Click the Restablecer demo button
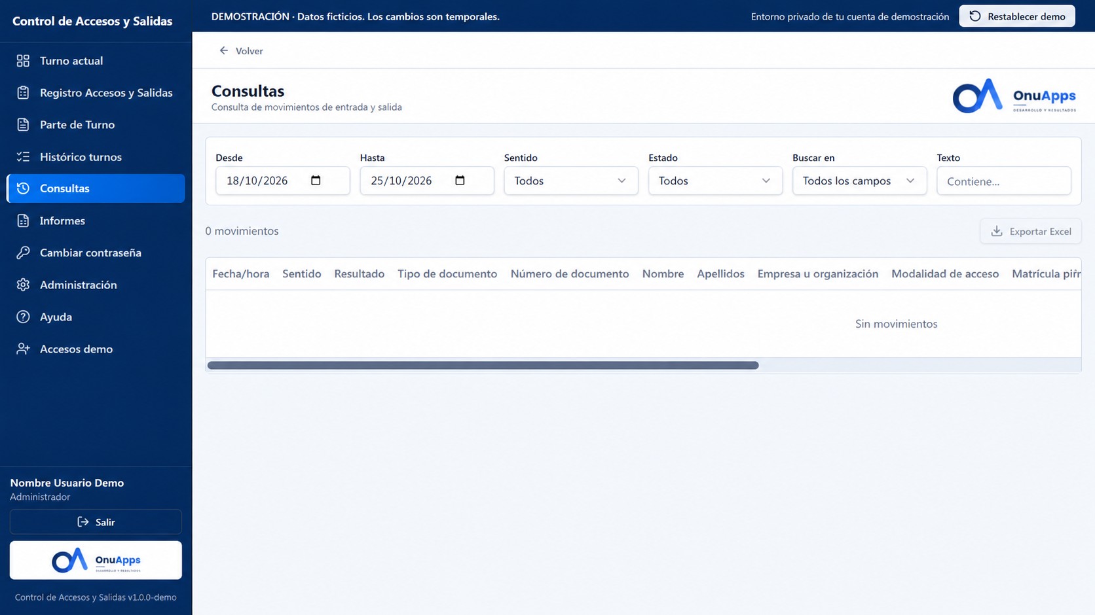Viewport: 1095px width, 615px height. (1017, 16)
